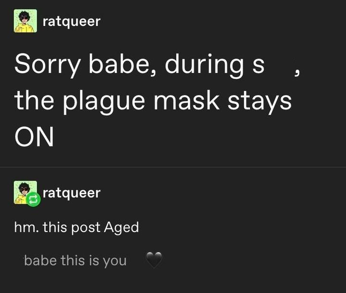Screen dimensions: 346x293
Task: Click 'hm.' at the start of the comment
Action: [x=26, y=227]
